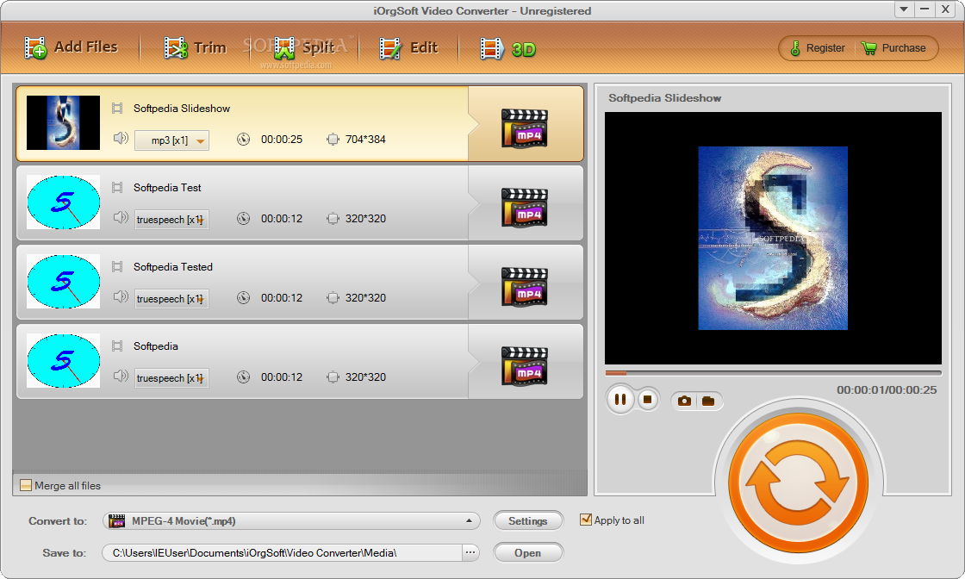Viewport: 965px width, 579px height.
Task: Click the video preview display
Action: [773, 238]
